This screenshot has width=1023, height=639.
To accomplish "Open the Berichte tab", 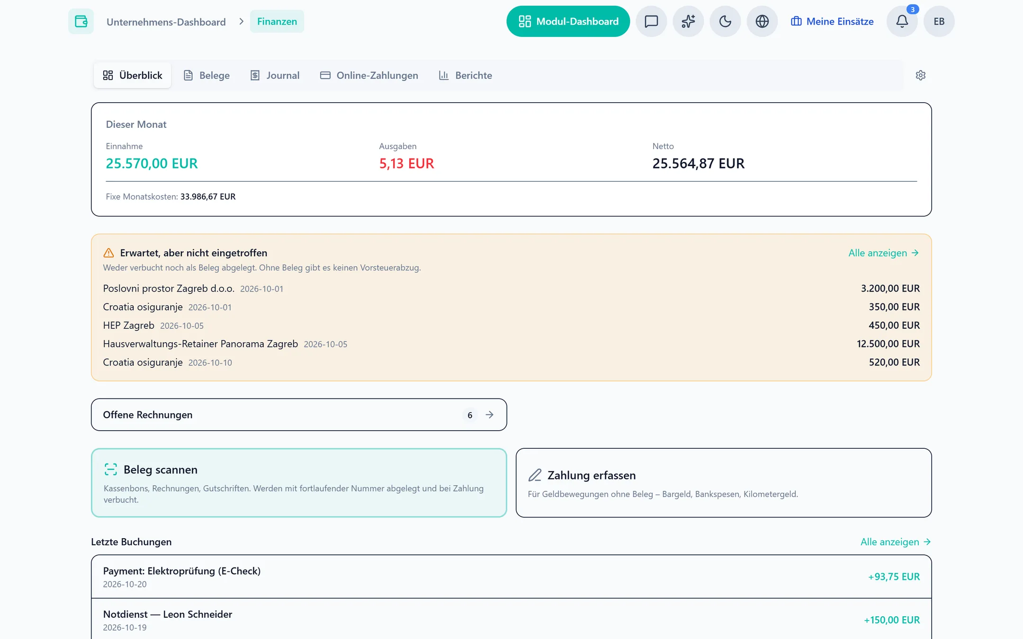I will (x=466, y=75).
